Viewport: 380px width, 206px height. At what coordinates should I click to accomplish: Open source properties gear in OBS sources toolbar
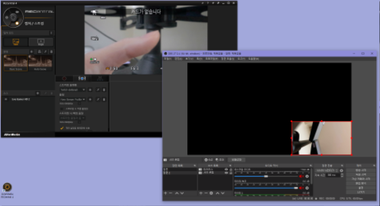pos(211,193)
